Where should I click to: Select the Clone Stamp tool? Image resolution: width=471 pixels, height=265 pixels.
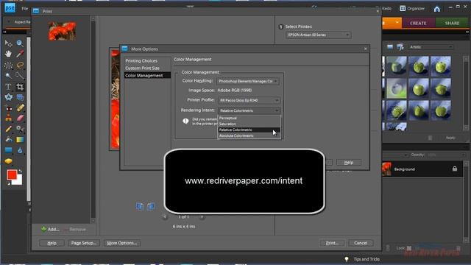click(8, 118)
